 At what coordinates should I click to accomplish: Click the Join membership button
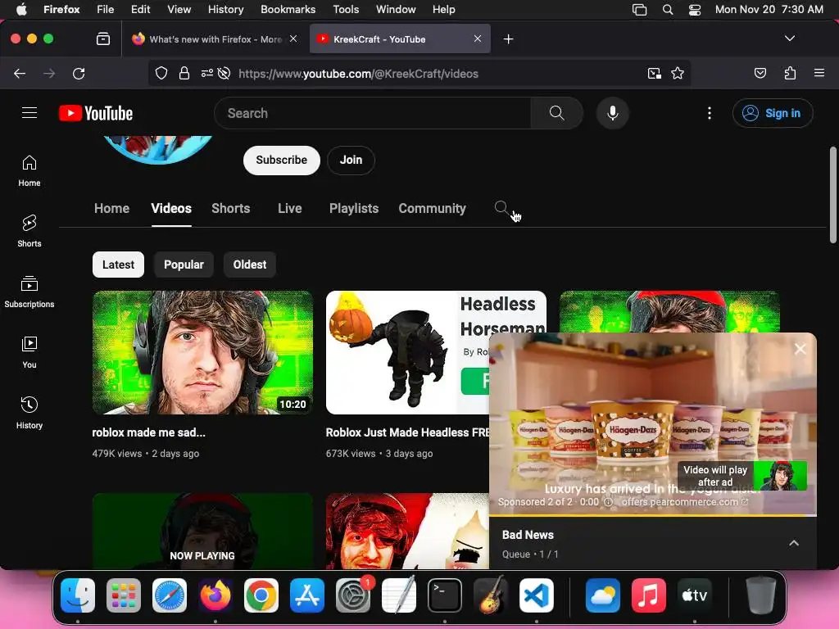(x=351, y=160)
